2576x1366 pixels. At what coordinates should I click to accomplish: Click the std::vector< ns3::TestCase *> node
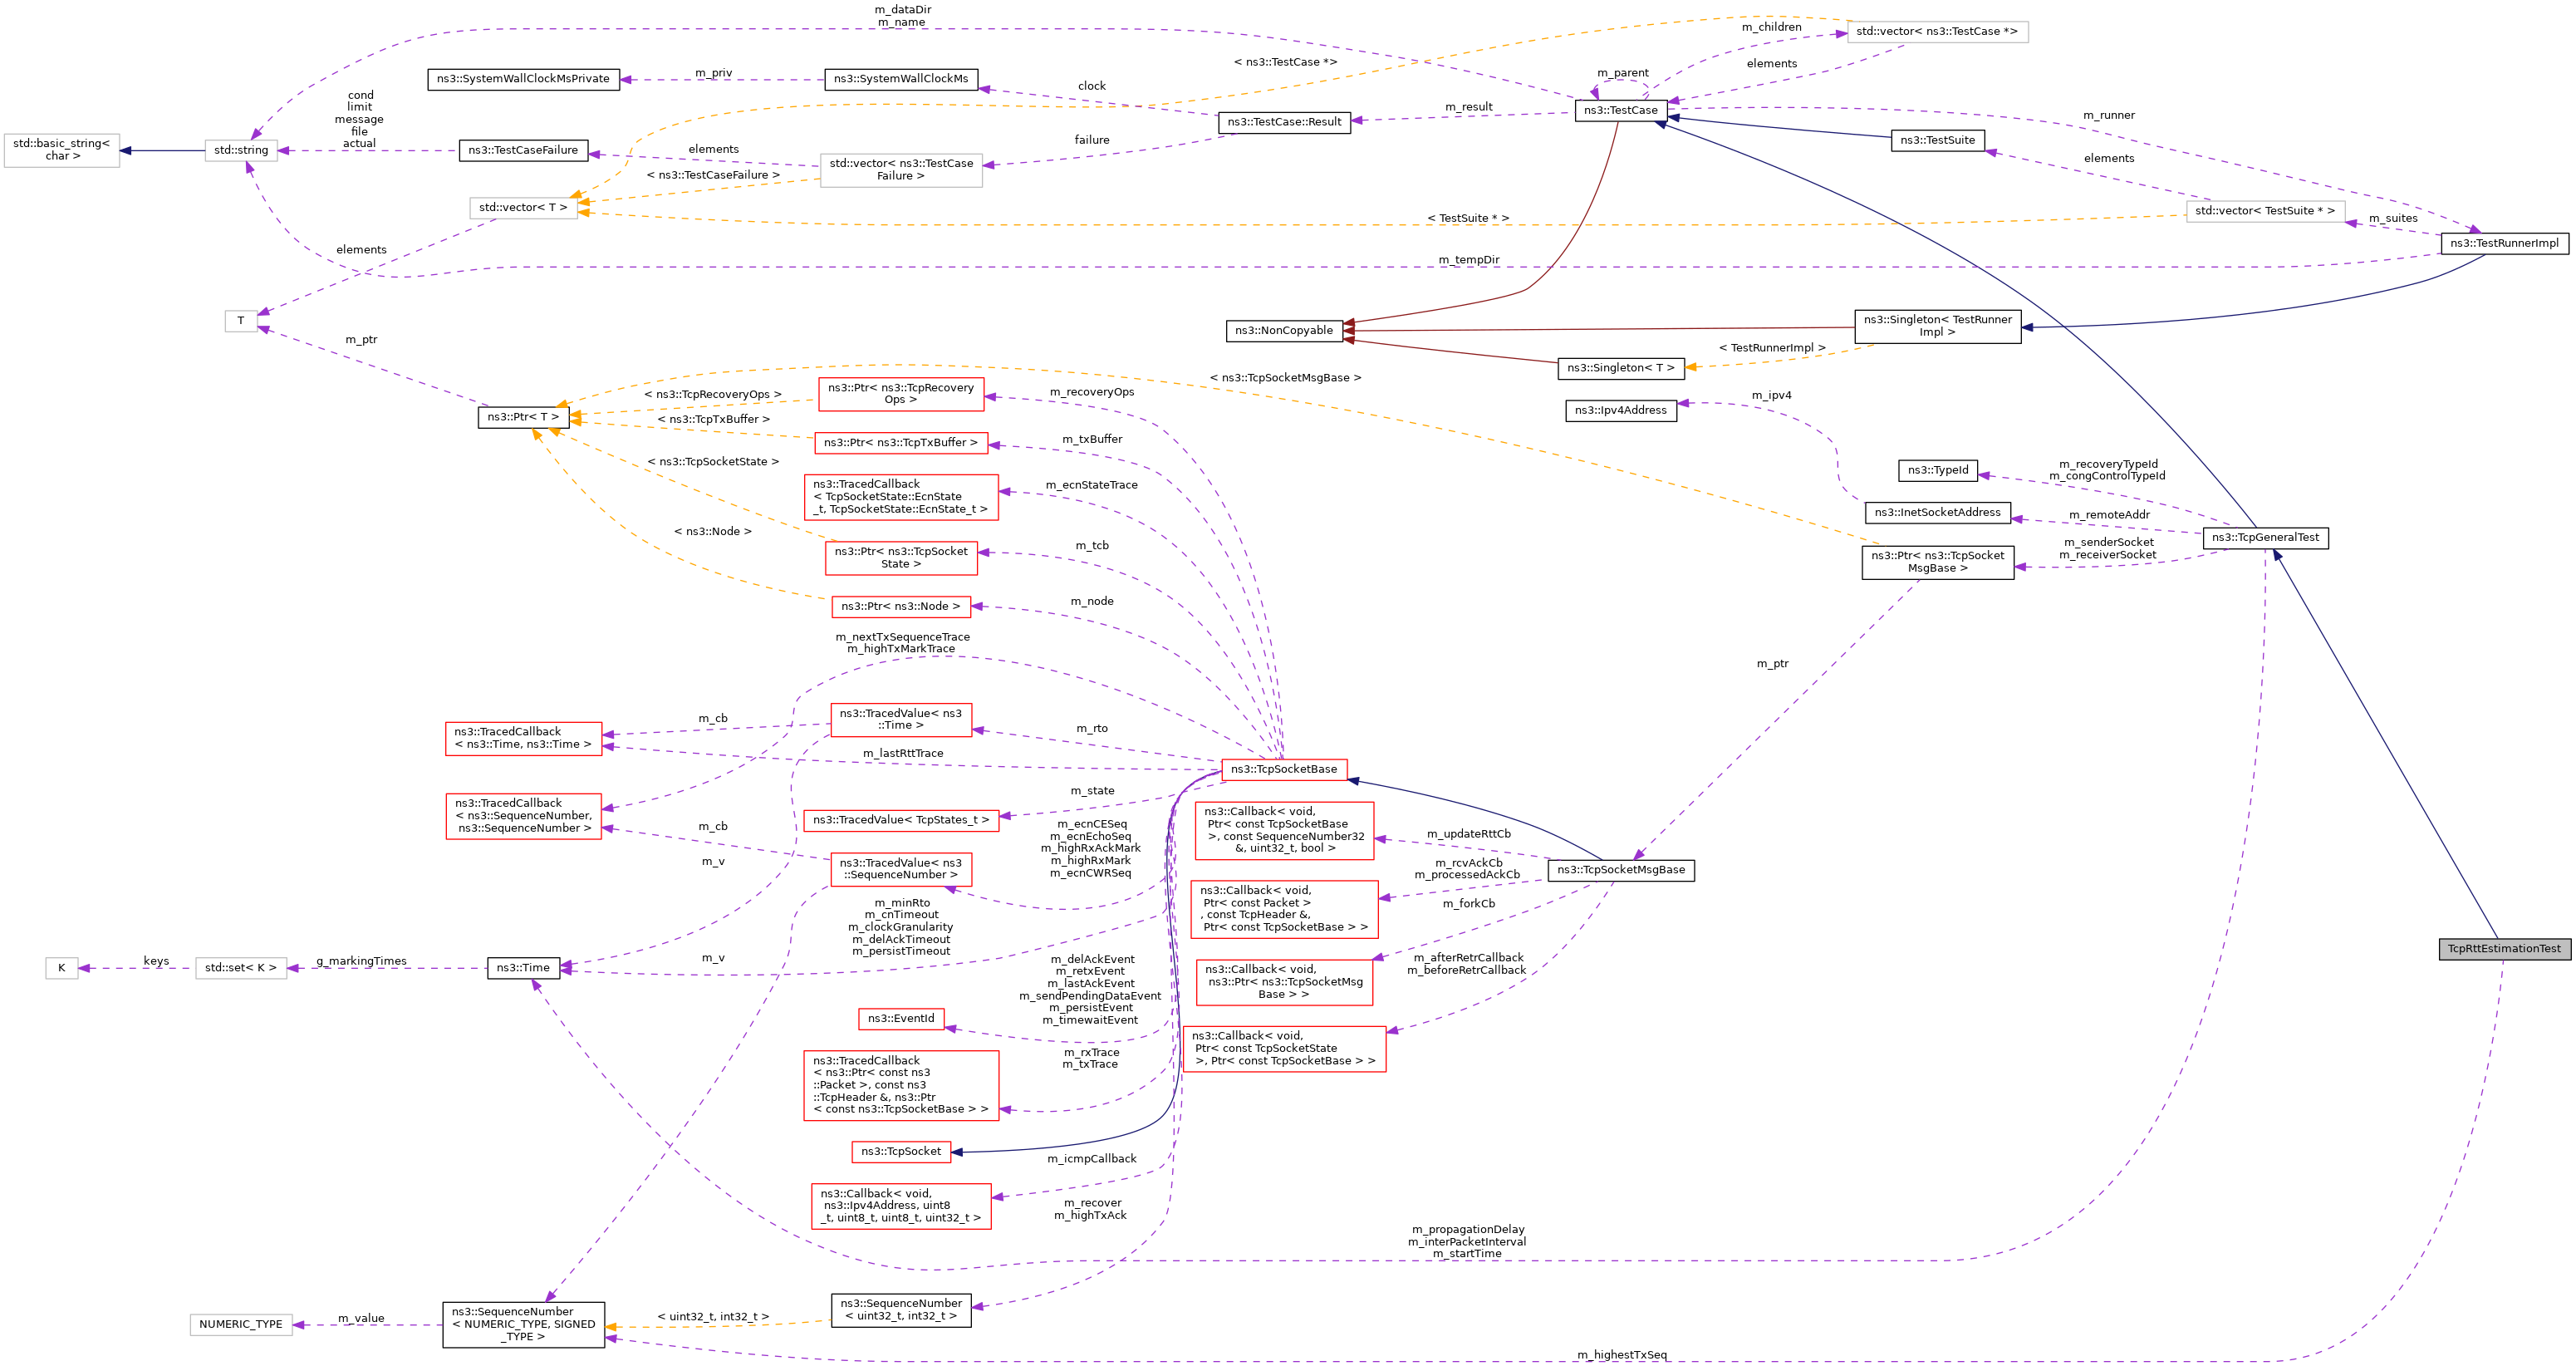pyautogui.click(x=1937, y=32)
